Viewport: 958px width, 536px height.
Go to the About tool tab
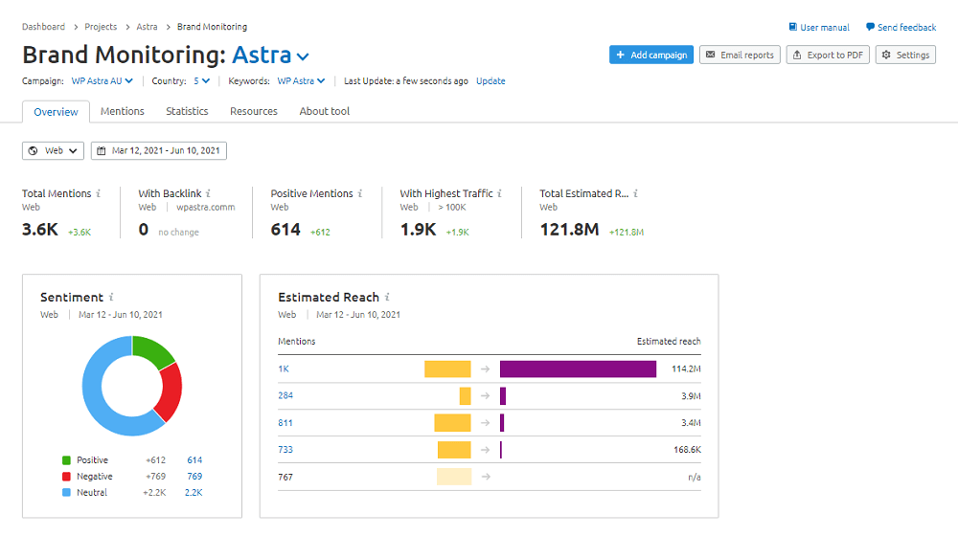325,111
